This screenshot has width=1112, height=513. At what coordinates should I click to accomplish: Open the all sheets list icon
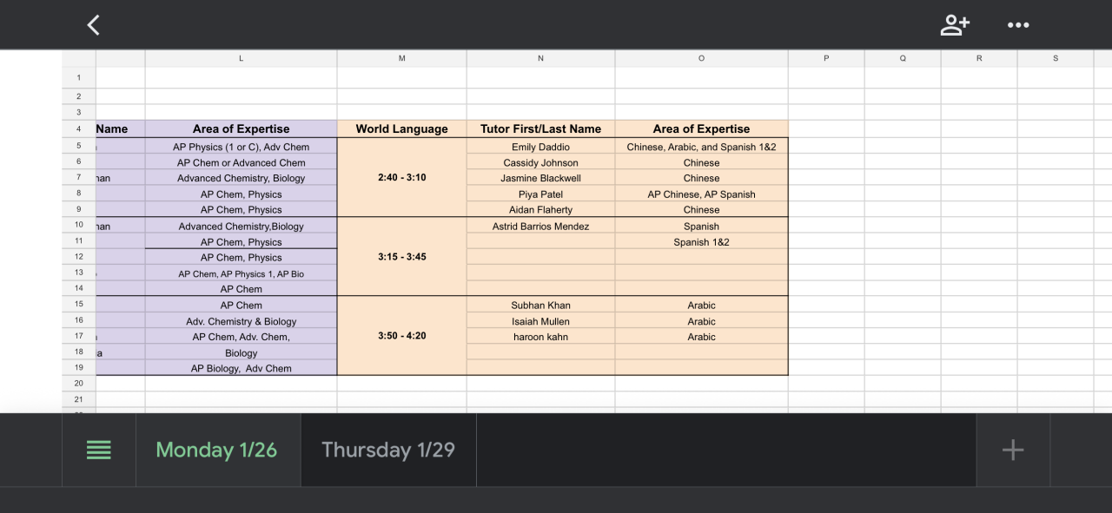click(99, 450)
